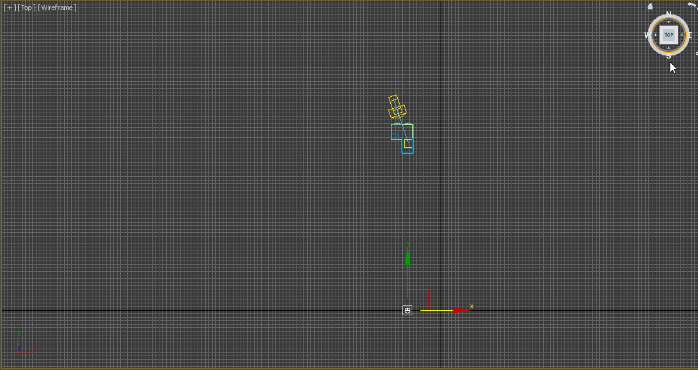
Task: Open the shading menu labeled [Wireframe]
Action: pos(56,7)
